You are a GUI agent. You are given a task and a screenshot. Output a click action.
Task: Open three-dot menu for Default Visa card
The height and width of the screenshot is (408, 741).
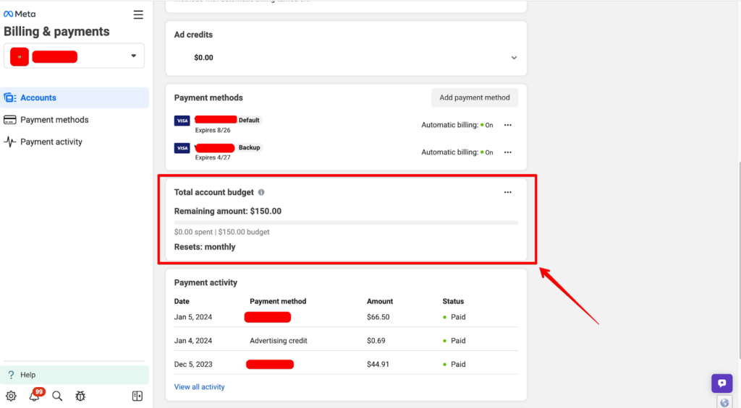[x=507, y=125]
